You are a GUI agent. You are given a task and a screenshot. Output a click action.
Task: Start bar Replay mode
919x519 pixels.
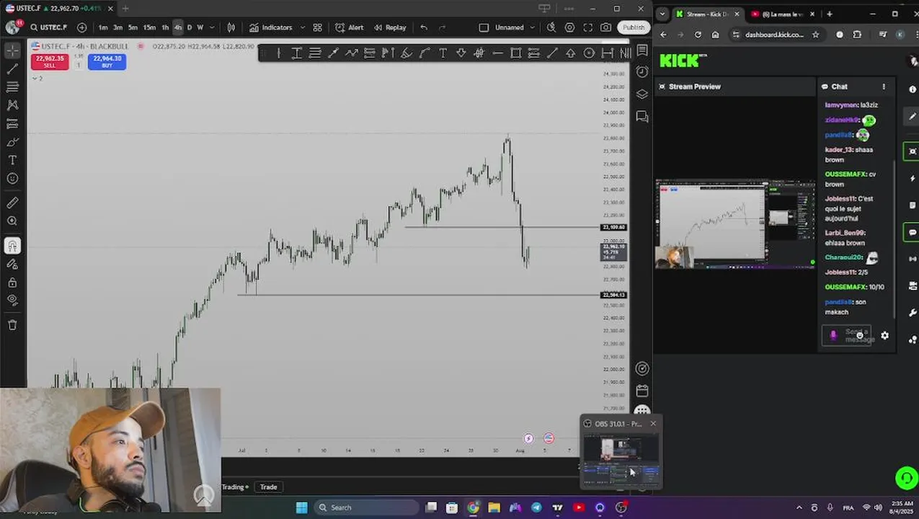[390, 27]
